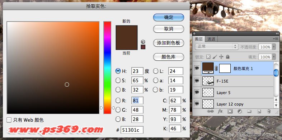Click the K input field showing 46
This screenshot has width=282, height=140.
(x=175, y=129)
